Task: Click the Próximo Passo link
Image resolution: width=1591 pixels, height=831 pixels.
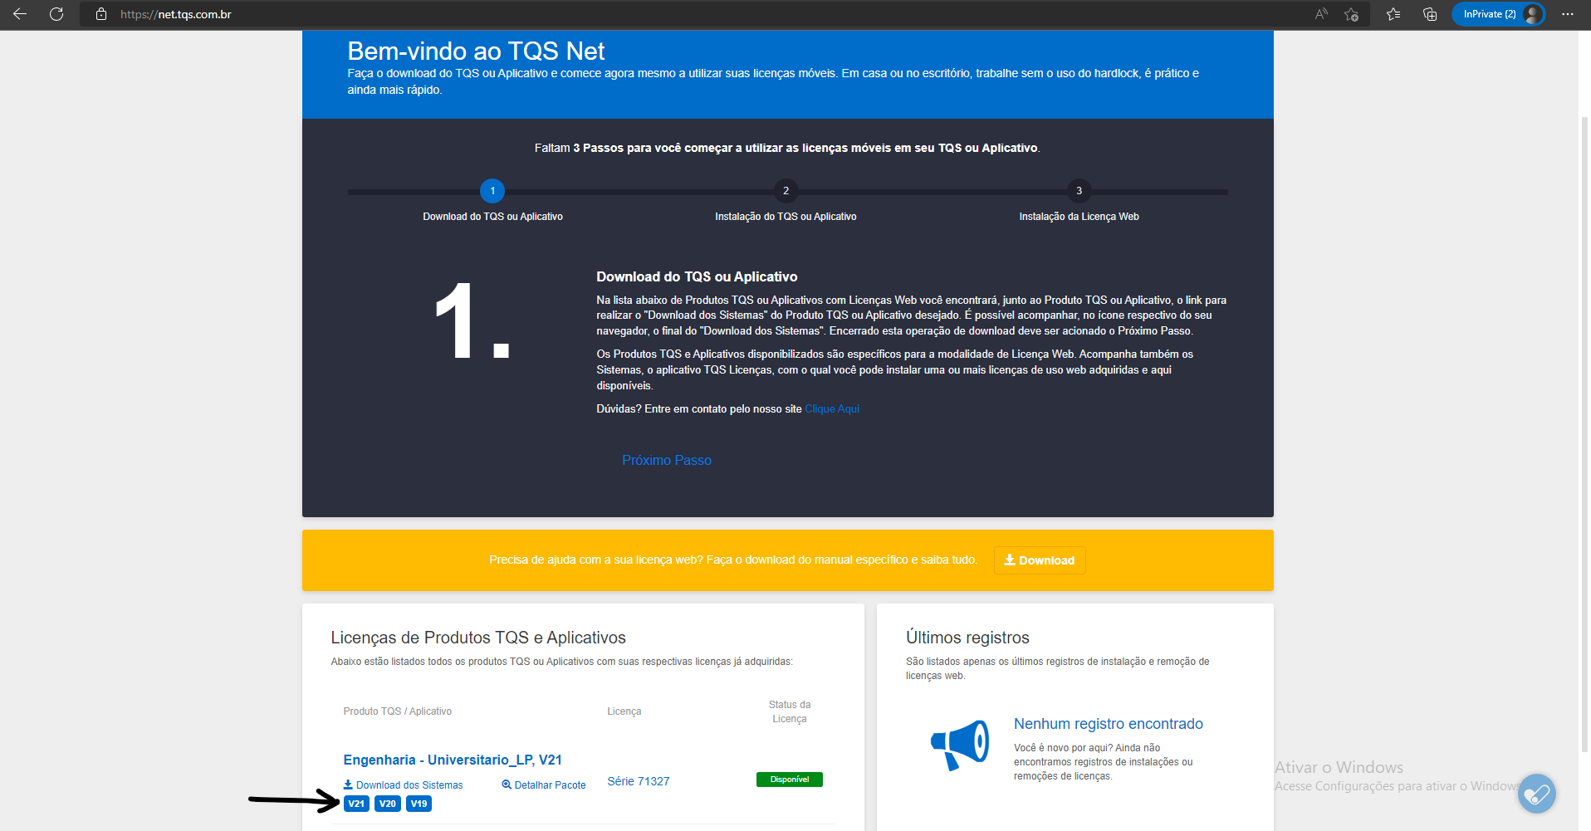Action: point(666,460)
